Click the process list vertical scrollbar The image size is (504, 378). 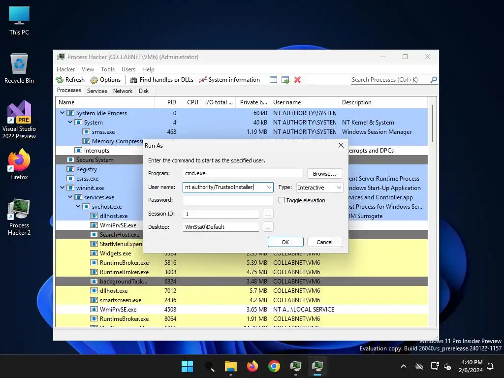click(433, 124)
